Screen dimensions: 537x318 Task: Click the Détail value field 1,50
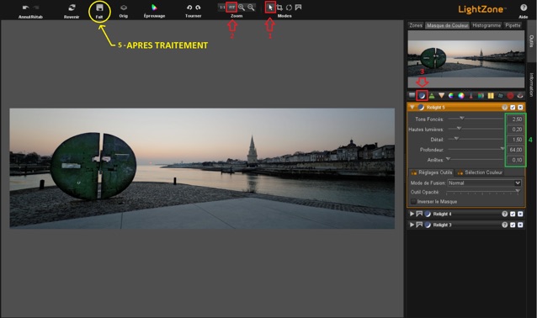(x=516, y=140)
